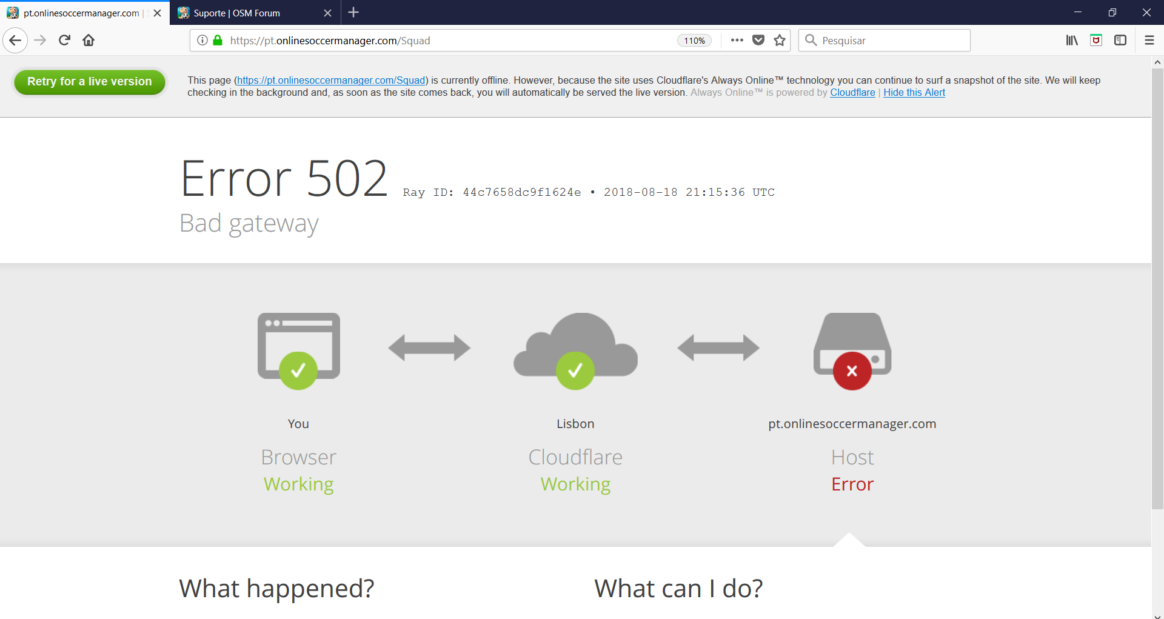Close the pt.onlinesoccermanager.com tab
The width and height of the screenshot is (1164, 619).
[158, 13]
